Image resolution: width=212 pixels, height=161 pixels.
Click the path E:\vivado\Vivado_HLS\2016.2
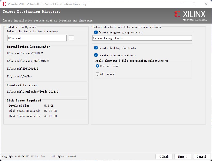[x=28, y=61]
